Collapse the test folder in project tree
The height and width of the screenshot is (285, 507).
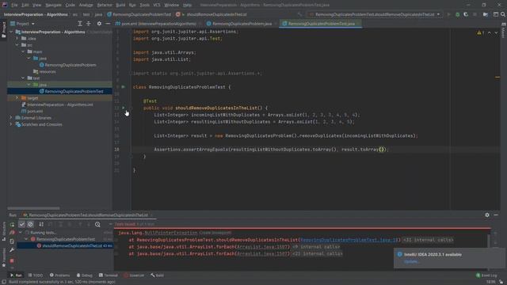[23, 78]
